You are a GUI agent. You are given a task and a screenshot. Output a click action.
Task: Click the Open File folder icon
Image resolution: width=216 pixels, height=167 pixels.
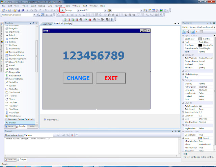point(15,10)
